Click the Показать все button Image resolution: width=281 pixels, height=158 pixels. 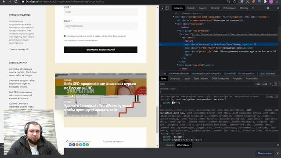point(264,153)
